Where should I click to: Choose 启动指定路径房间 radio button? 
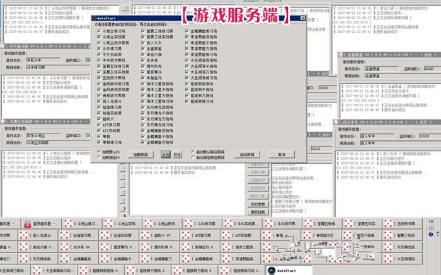pyautogui.click(x=192, y=157)
